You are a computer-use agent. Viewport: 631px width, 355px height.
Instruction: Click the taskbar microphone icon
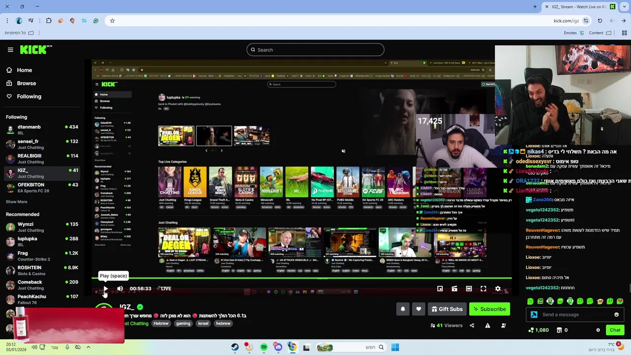67,347
